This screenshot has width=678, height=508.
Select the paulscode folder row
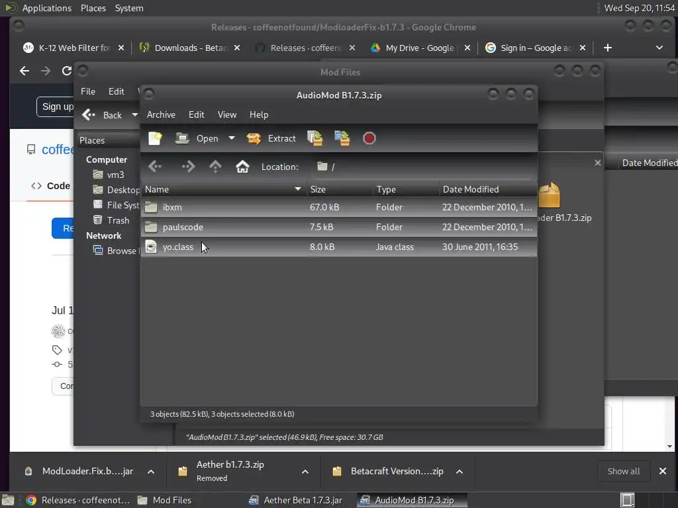click(x=339, y=228)
